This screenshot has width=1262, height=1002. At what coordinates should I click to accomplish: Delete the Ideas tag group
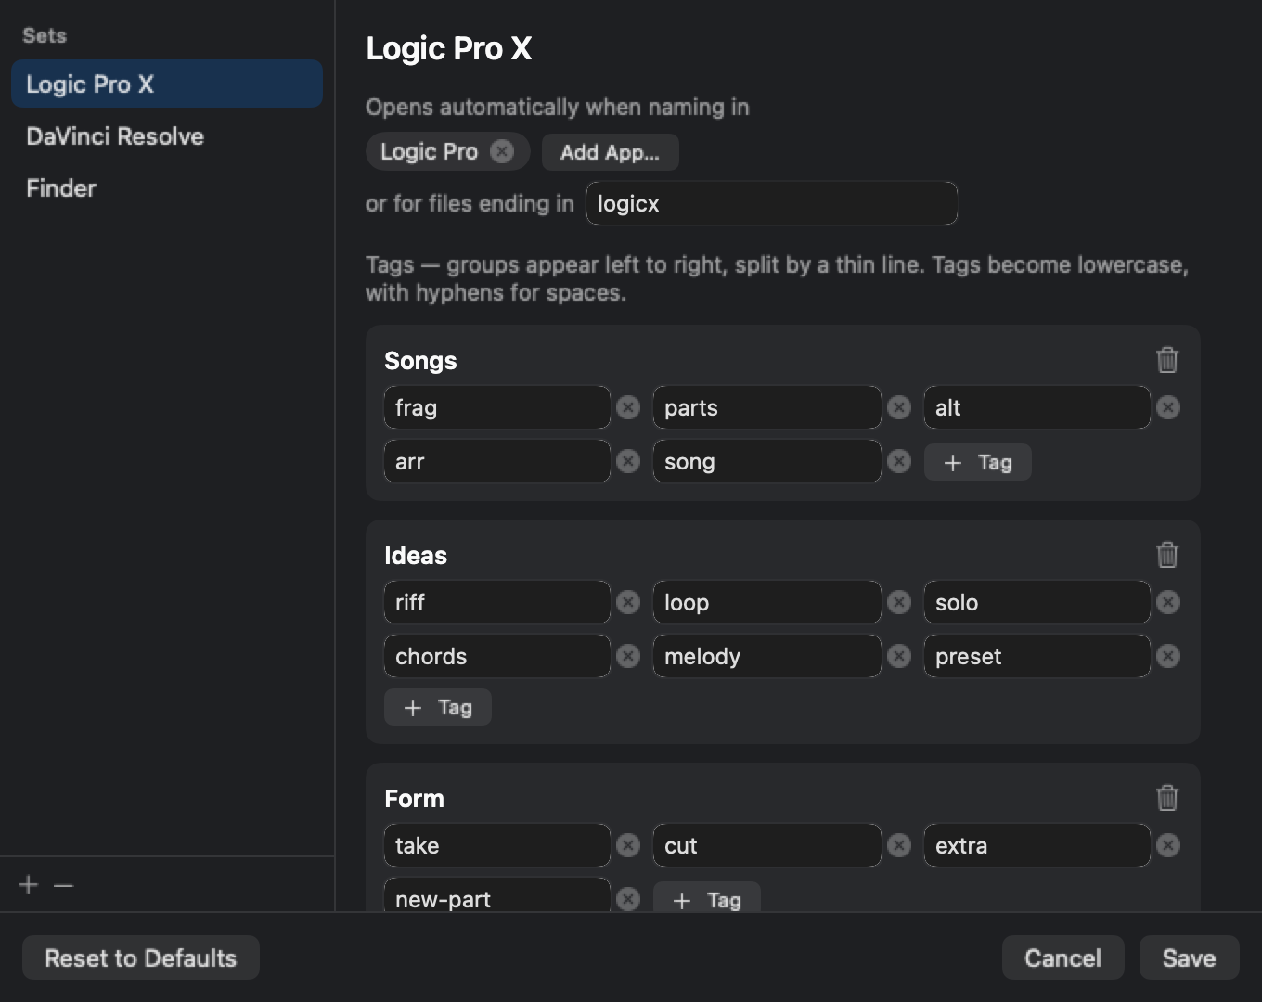click(x=1167, y=555)
